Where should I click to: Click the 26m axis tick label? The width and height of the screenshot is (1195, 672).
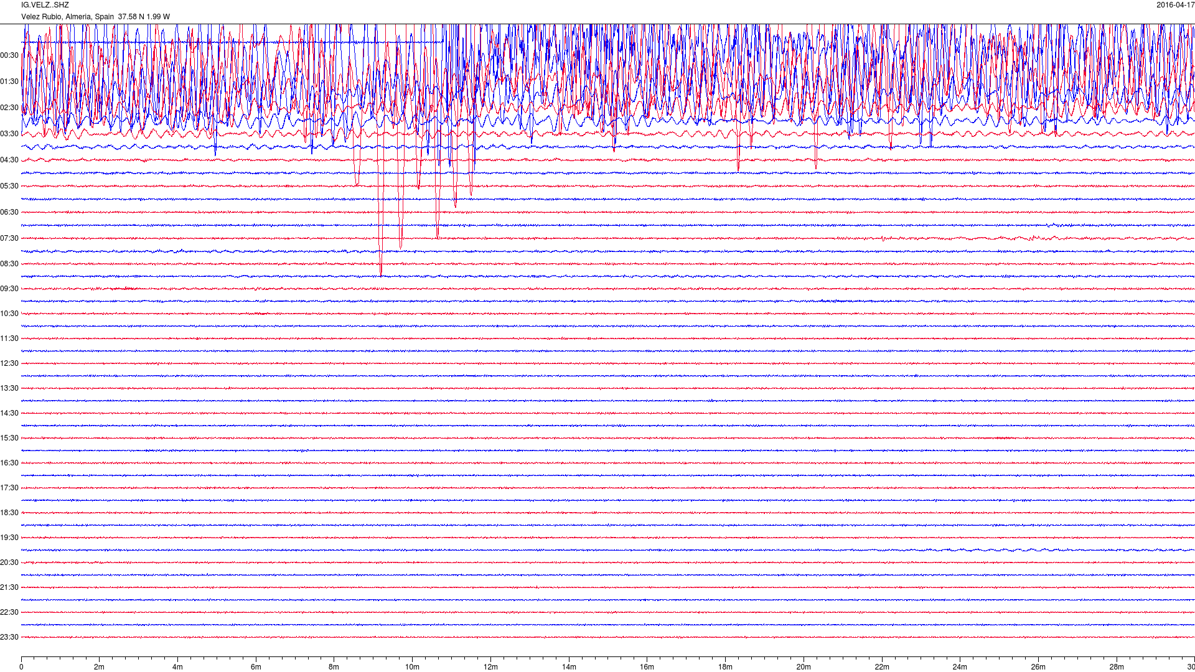1038,667
